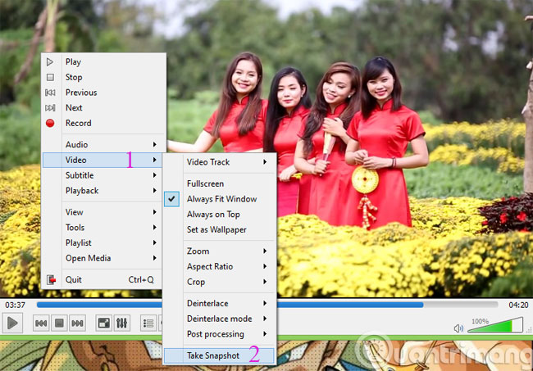Open the Deinterlace mode submenu

point(219,319)
